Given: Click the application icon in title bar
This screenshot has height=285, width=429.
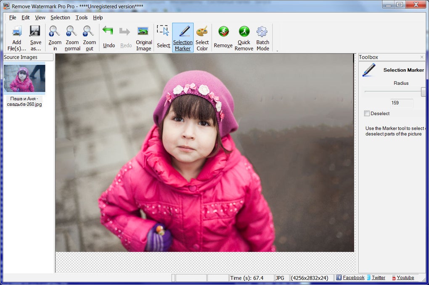Looking at the screenshot, I should click(6, 6).
